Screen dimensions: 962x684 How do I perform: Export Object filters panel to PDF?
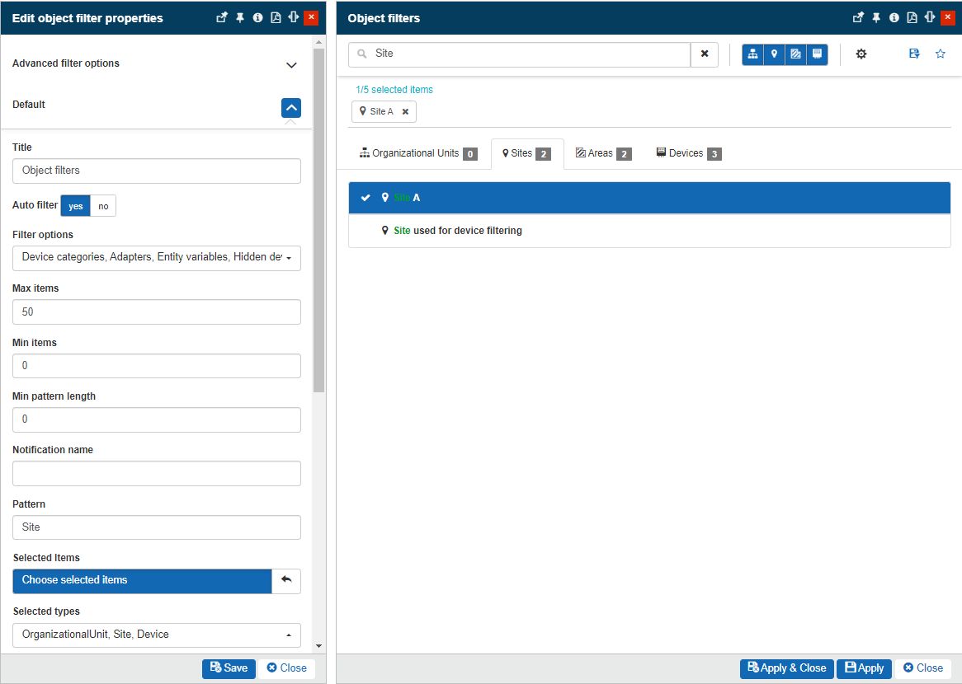tap(912, 17)
